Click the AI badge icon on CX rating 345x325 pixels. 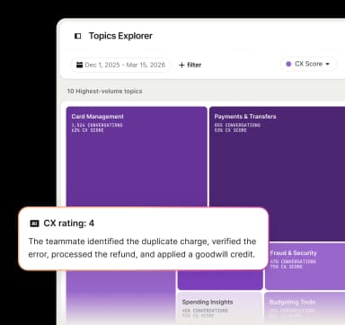pos(34,224)
